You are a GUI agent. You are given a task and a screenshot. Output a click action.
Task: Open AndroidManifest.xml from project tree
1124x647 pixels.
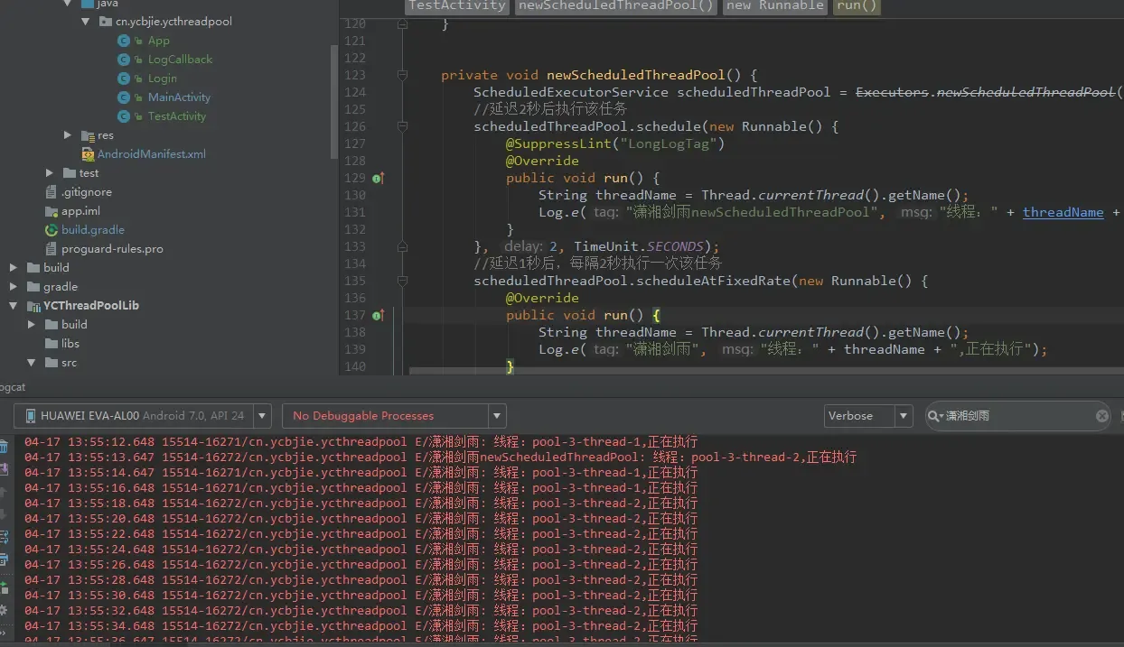tap(151, 154)
